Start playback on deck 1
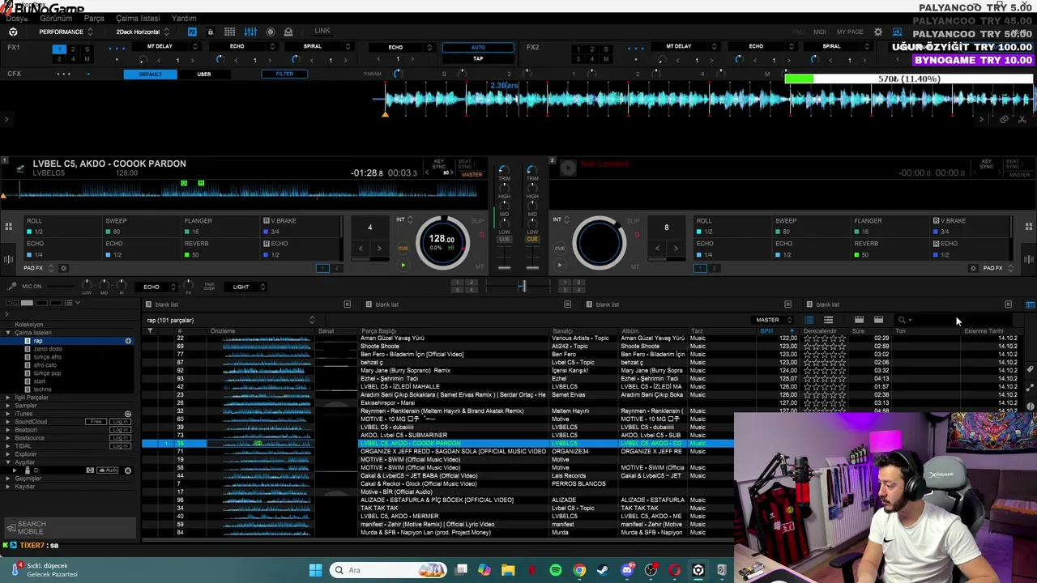The image size is (1037, 583). (403, 265)
